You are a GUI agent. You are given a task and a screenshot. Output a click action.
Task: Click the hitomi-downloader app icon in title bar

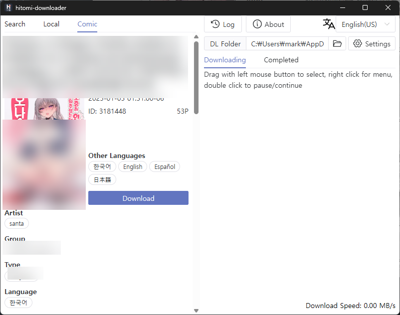8,7
